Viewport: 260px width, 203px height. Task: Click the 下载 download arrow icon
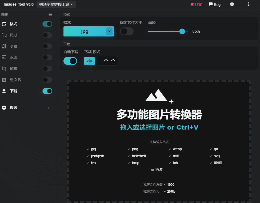tap(4, 91)
